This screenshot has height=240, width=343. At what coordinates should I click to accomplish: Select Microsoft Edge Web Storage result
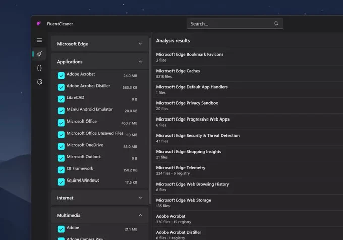tap(248, 203)
